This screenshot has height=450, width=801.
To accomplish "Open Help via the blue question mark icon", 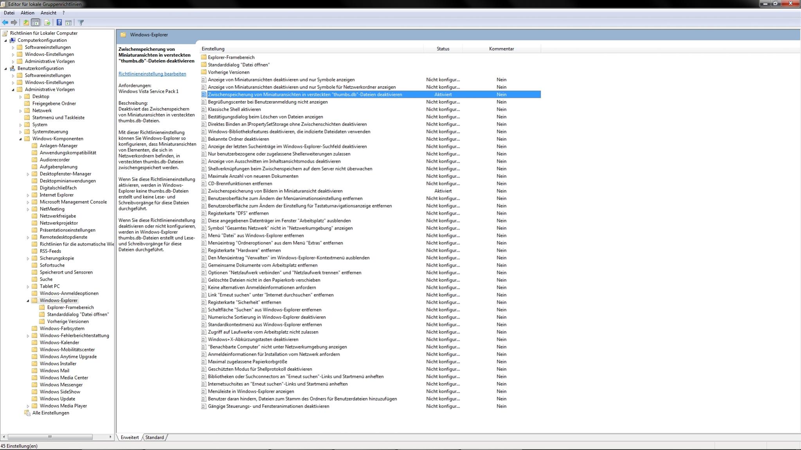I will click(x=59, y=23).
